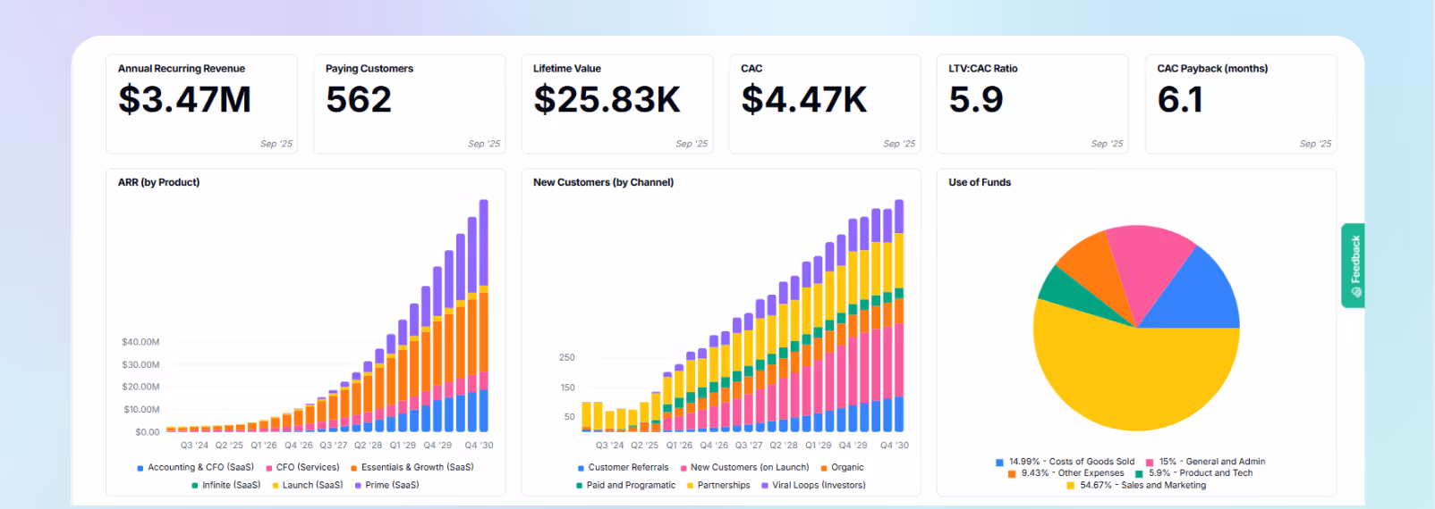Toggle Paid and Programatic legend item
This screenshot has height=509, width=1435.
625,485
